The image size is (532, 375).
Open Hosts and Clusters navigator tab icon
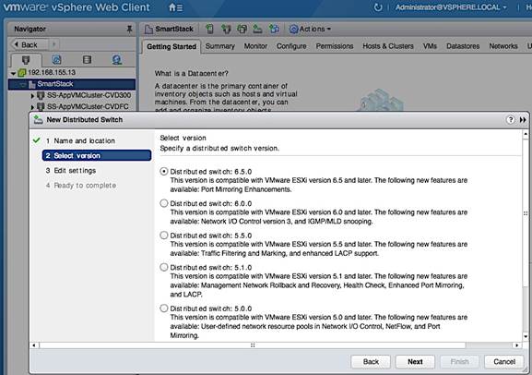tap(26, 60)
